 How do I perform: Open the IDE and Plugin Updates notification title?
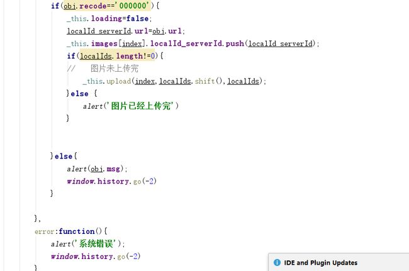tap(320, 263)
